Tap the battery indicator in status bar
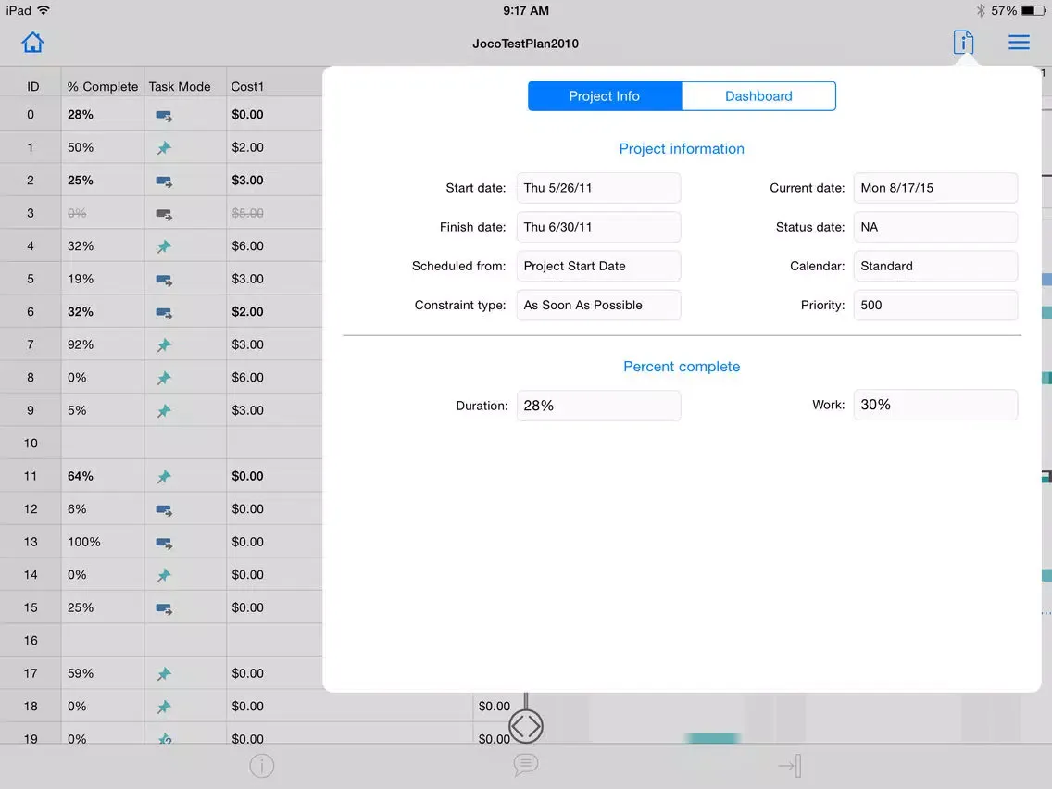1052x789 pixels. [1033, 11]
